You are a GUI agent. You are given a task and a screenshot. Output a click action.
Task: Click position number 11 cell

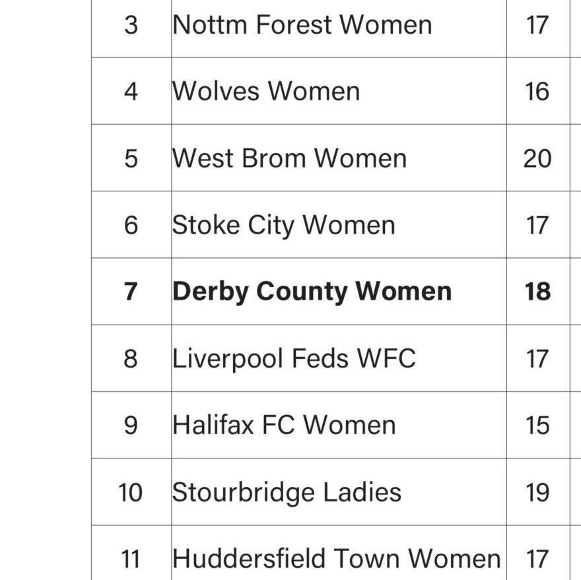131,559
